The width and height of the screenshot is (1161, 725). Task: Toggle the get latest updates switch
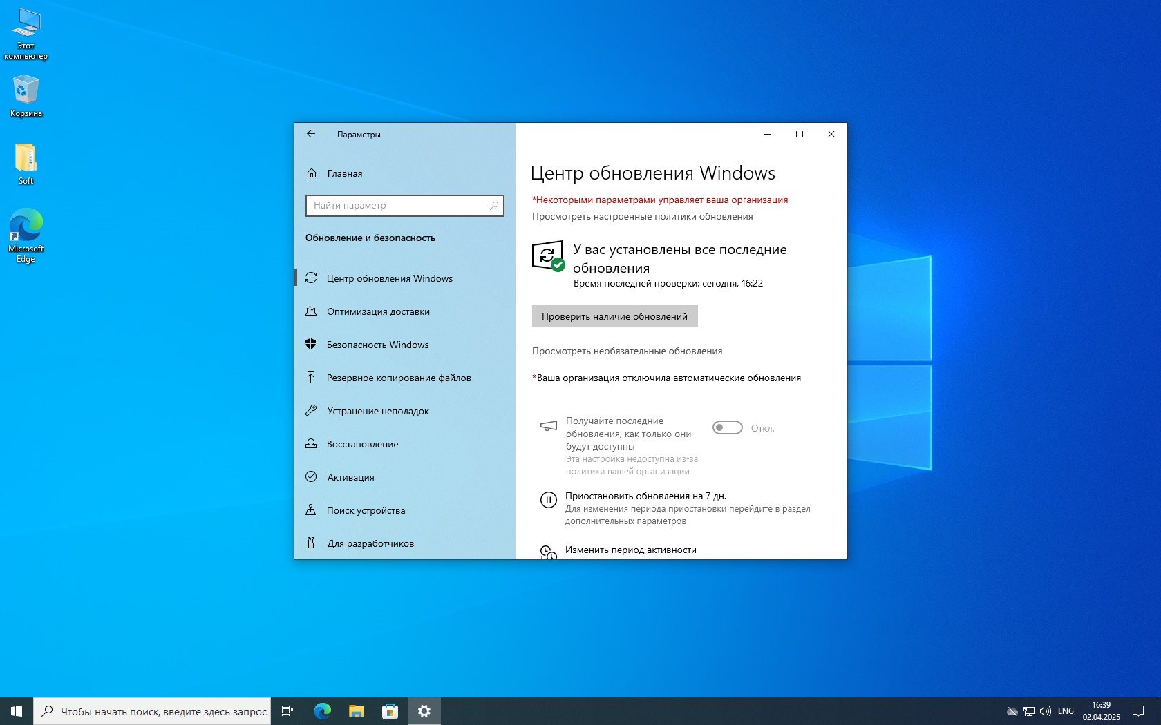point(727,428)
